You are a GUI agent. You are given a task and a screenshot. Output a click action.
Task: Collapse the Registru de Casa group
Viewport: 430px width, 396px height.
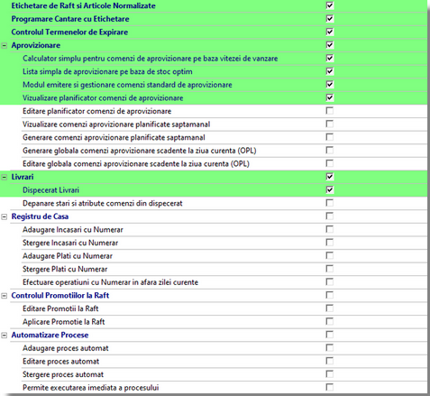(x=5, y=216)
